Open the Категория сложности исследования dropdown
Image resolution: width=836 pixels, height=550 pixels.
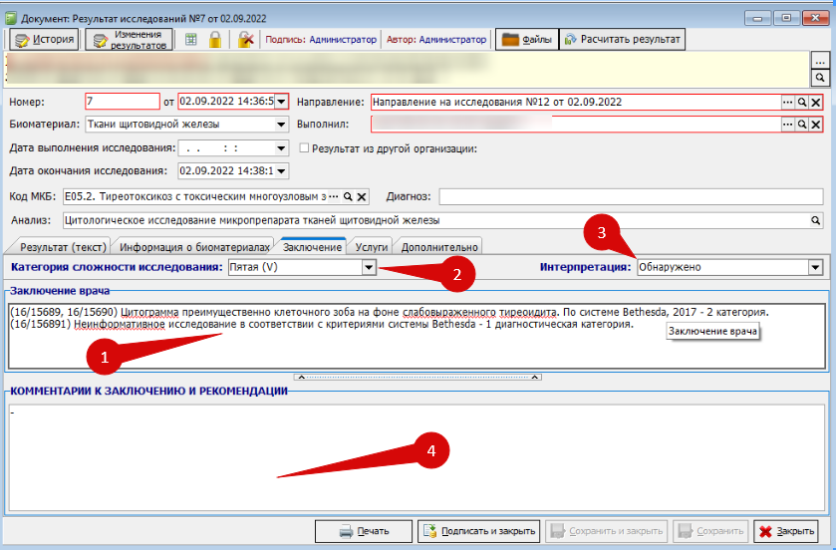(x=368, y=267)
